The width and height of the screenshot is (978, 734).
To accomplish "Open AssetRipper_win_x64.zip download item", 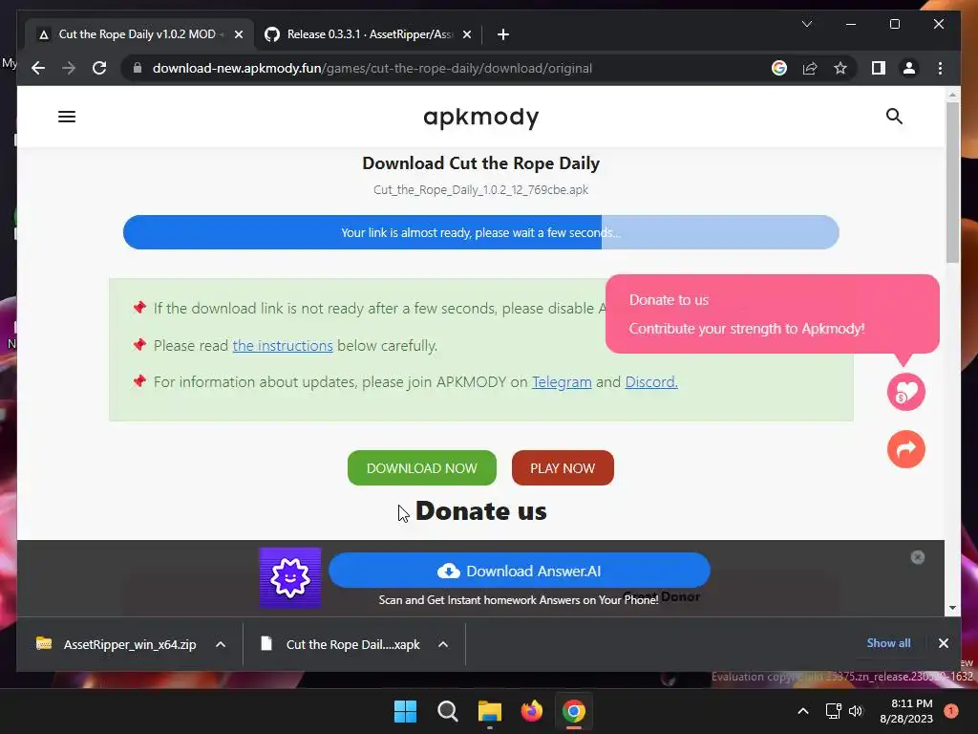I will click(x=117, y=644).
